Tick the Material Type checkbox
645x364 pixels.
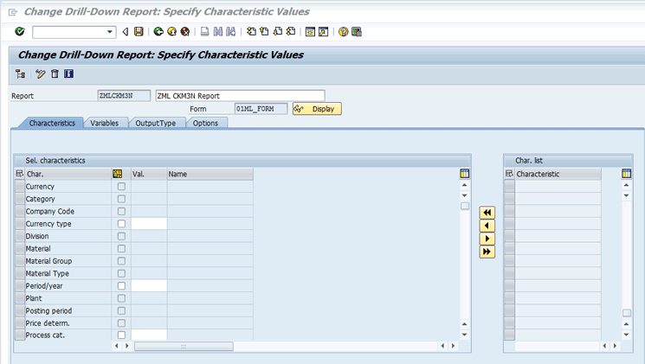pyautogui.click(x=121, y=273)
